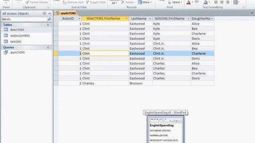Close the qryACTORS query tab
This screenshot has height=143, width=255.
pos(252,13)
